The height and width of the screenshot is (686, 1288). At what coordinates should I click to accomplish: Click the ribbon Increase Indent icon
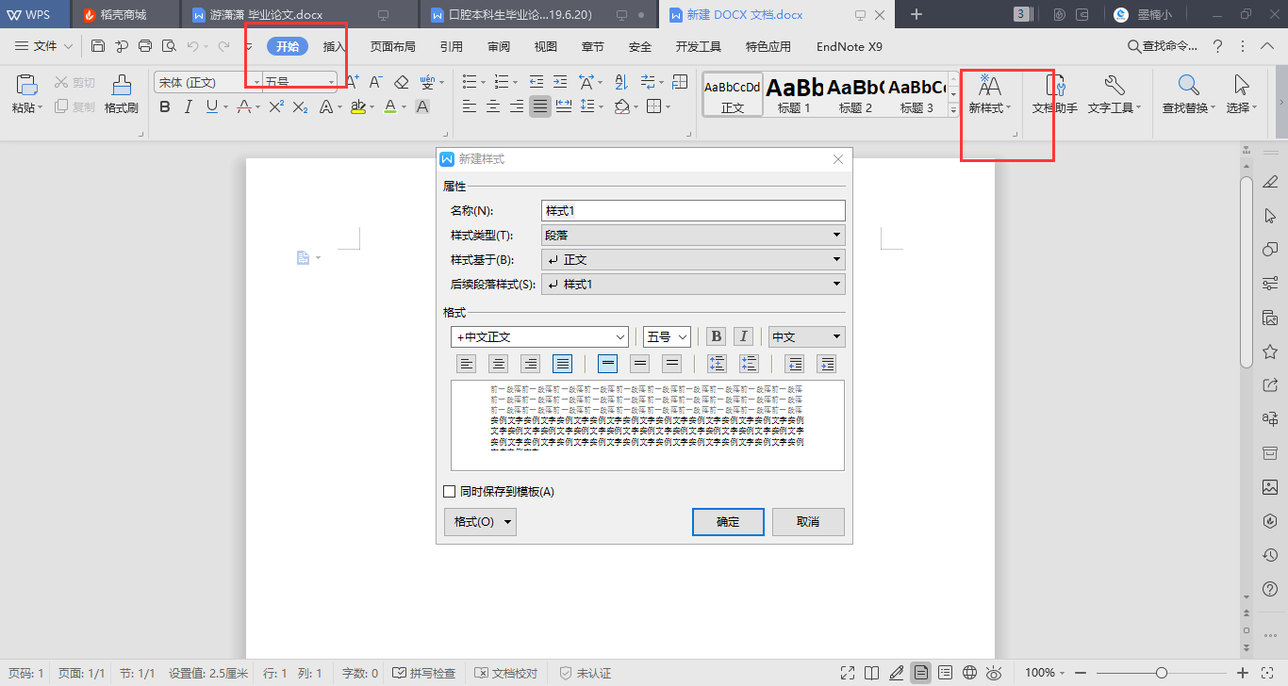pyautogui.click(x=560, y=82)
